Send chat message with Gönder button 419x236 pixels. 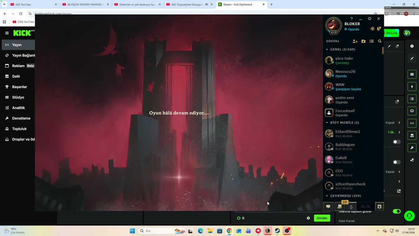pos(322,218)
